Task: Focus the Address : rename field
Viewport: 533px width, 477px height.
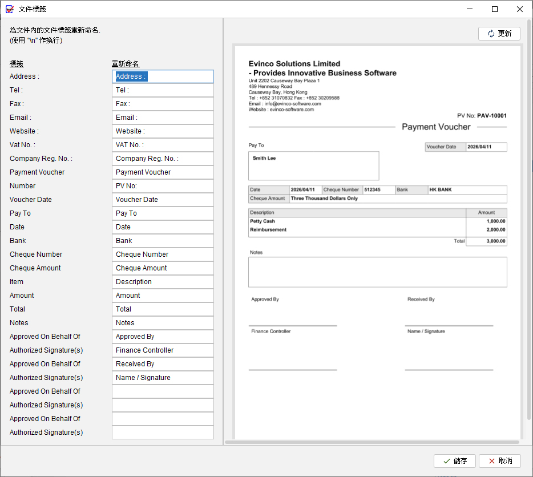Action: point(163,76)
